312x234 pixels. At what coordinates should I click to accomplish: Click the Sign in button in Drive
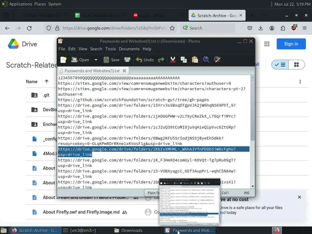pos(291,44)
